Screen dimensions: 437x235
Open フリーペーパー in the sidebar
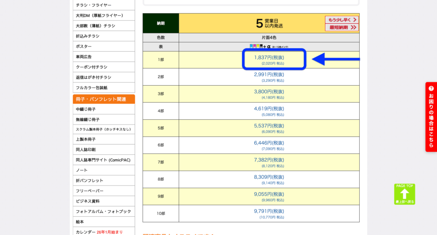[104, 191]
